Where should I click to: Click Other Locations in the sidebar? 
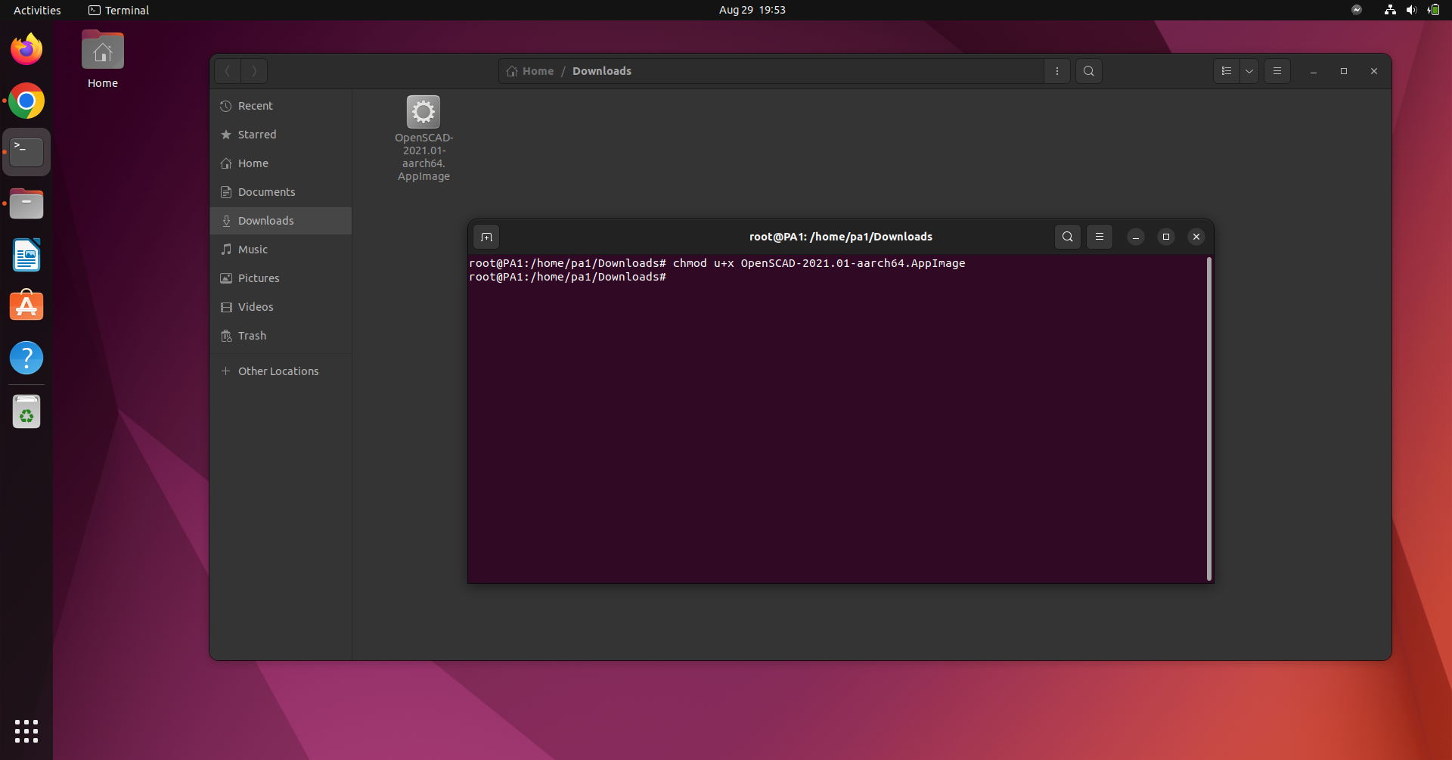point(278,371)
